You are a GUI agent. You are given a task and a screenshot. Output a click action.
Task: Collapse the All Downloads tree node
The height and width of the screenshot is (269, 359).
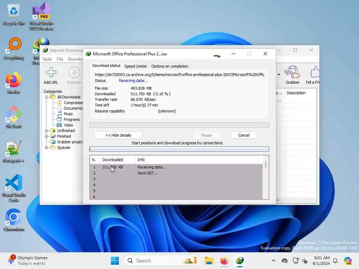pyautogui.click(x=47, y=97)
